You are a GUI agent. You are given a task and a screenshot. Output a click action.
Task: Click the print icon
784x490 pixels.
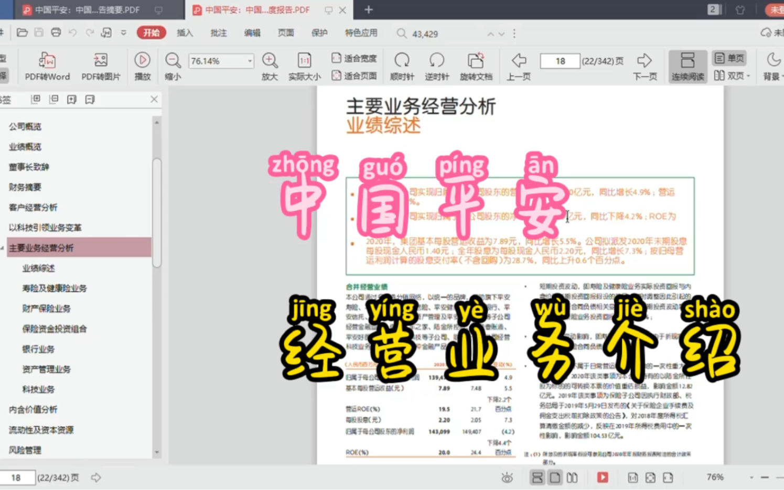(x=56, y=33)
